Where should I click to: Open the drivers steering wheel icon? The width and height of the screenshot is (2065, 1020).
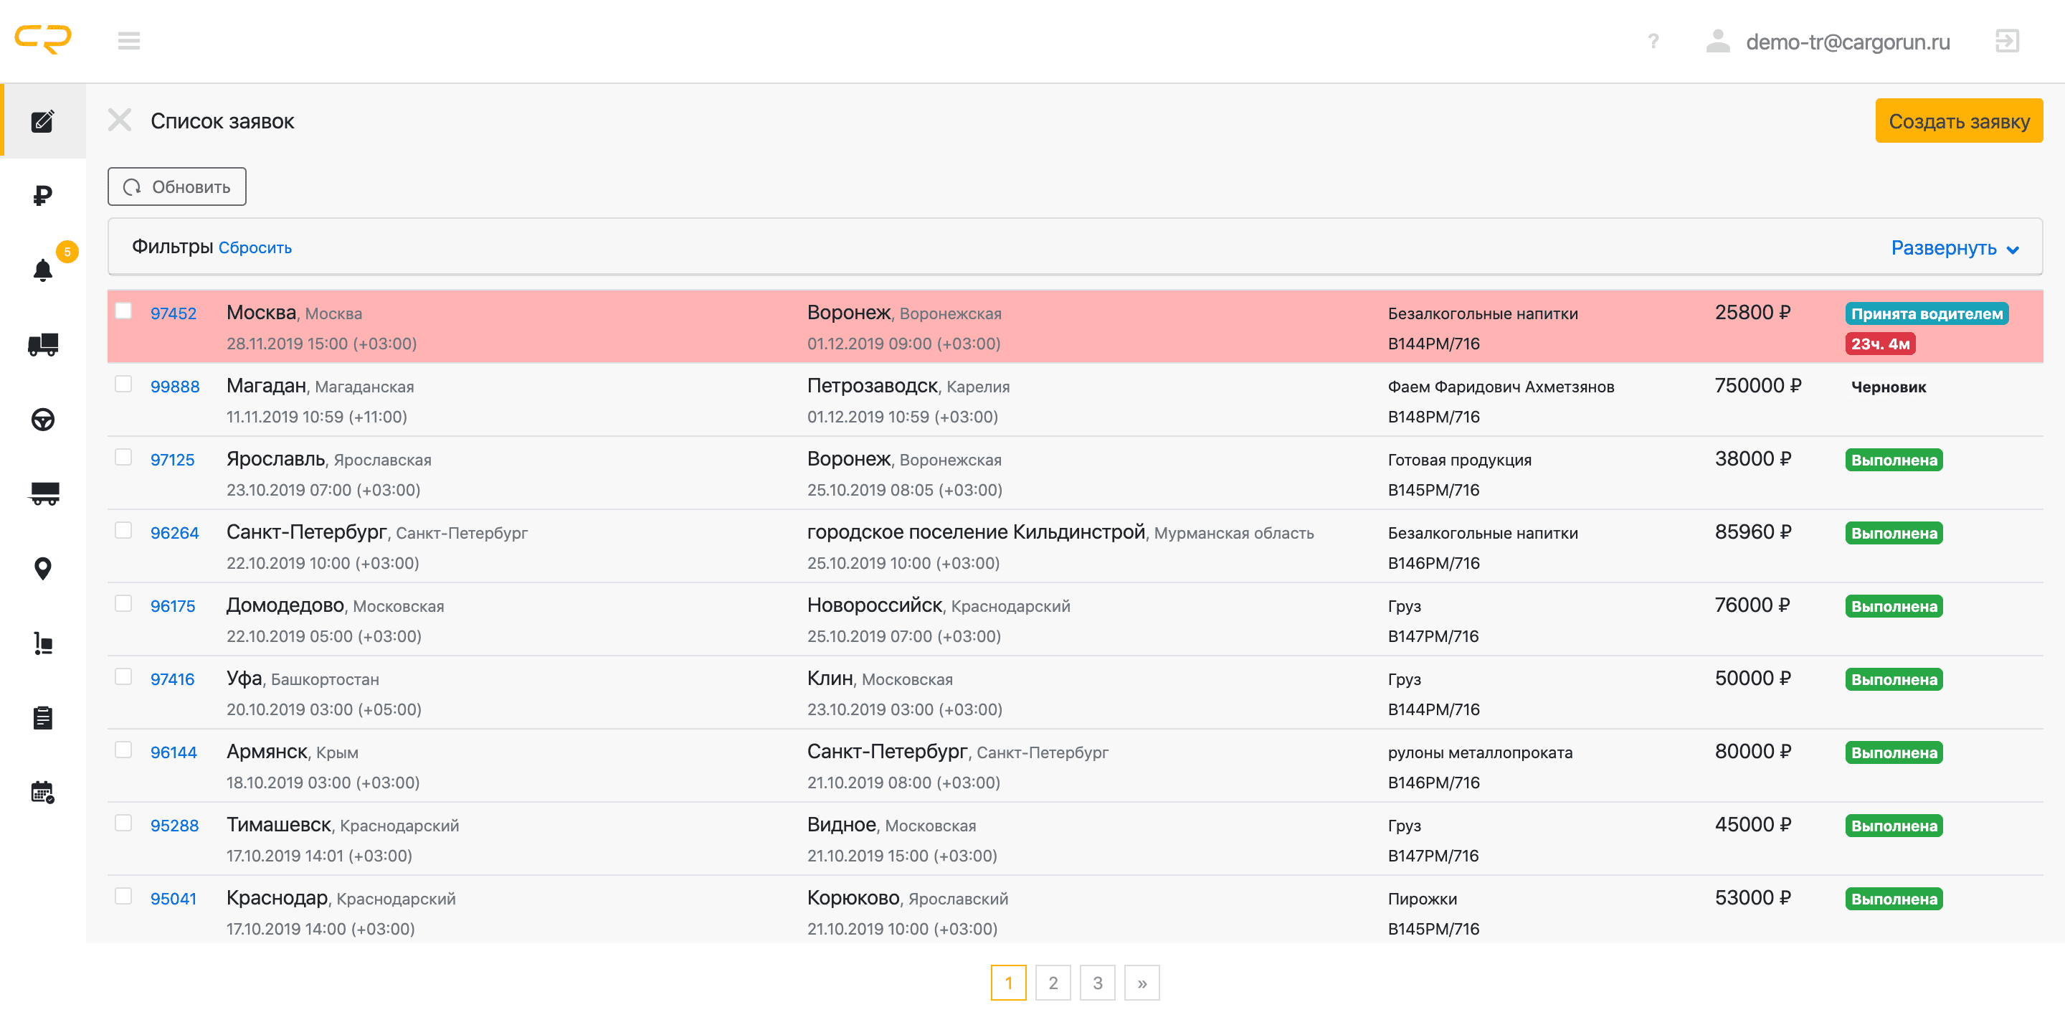pyautogui.click(x=42, y=420)
